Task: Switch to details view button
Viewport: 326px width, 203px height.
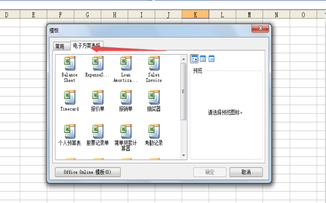Action: 211,59
